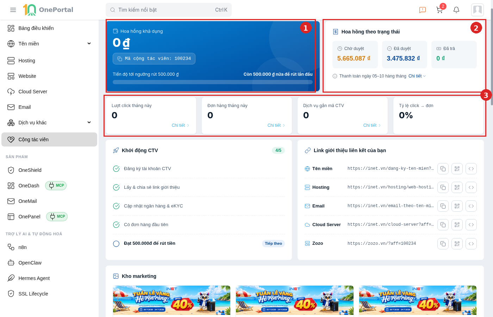Open OneMail product

point(49,201)
